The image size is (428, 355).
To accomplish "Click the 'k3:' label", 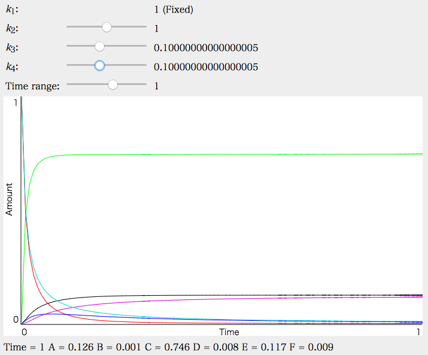I will (12, 48).
